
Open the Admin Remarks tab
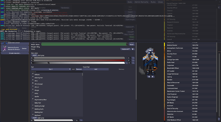(141, 2)
